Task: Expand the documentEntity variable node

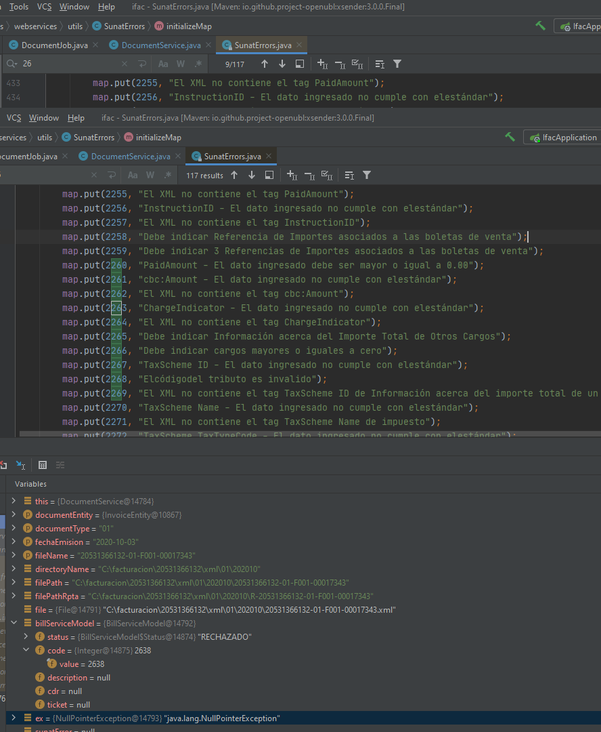Action: (x=14, y=514)
